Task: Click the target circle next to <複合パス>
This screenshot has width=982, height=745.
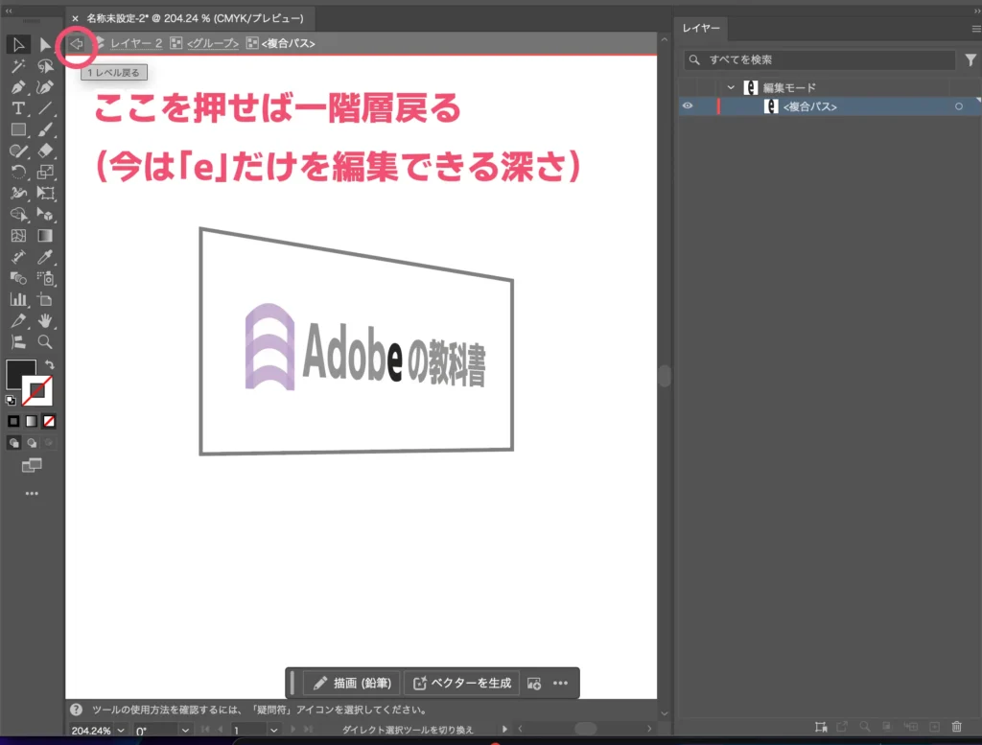Action: [x=958, y=106]
